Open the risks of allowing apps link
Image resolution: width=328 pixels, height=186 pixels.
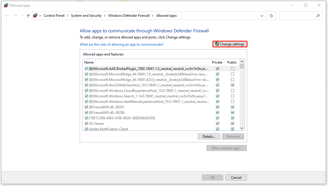[121, 44]
